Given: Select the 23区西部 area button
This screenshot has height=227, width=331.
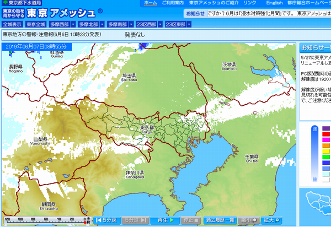Looking at the screenshot, I should (x=147, y=24).
